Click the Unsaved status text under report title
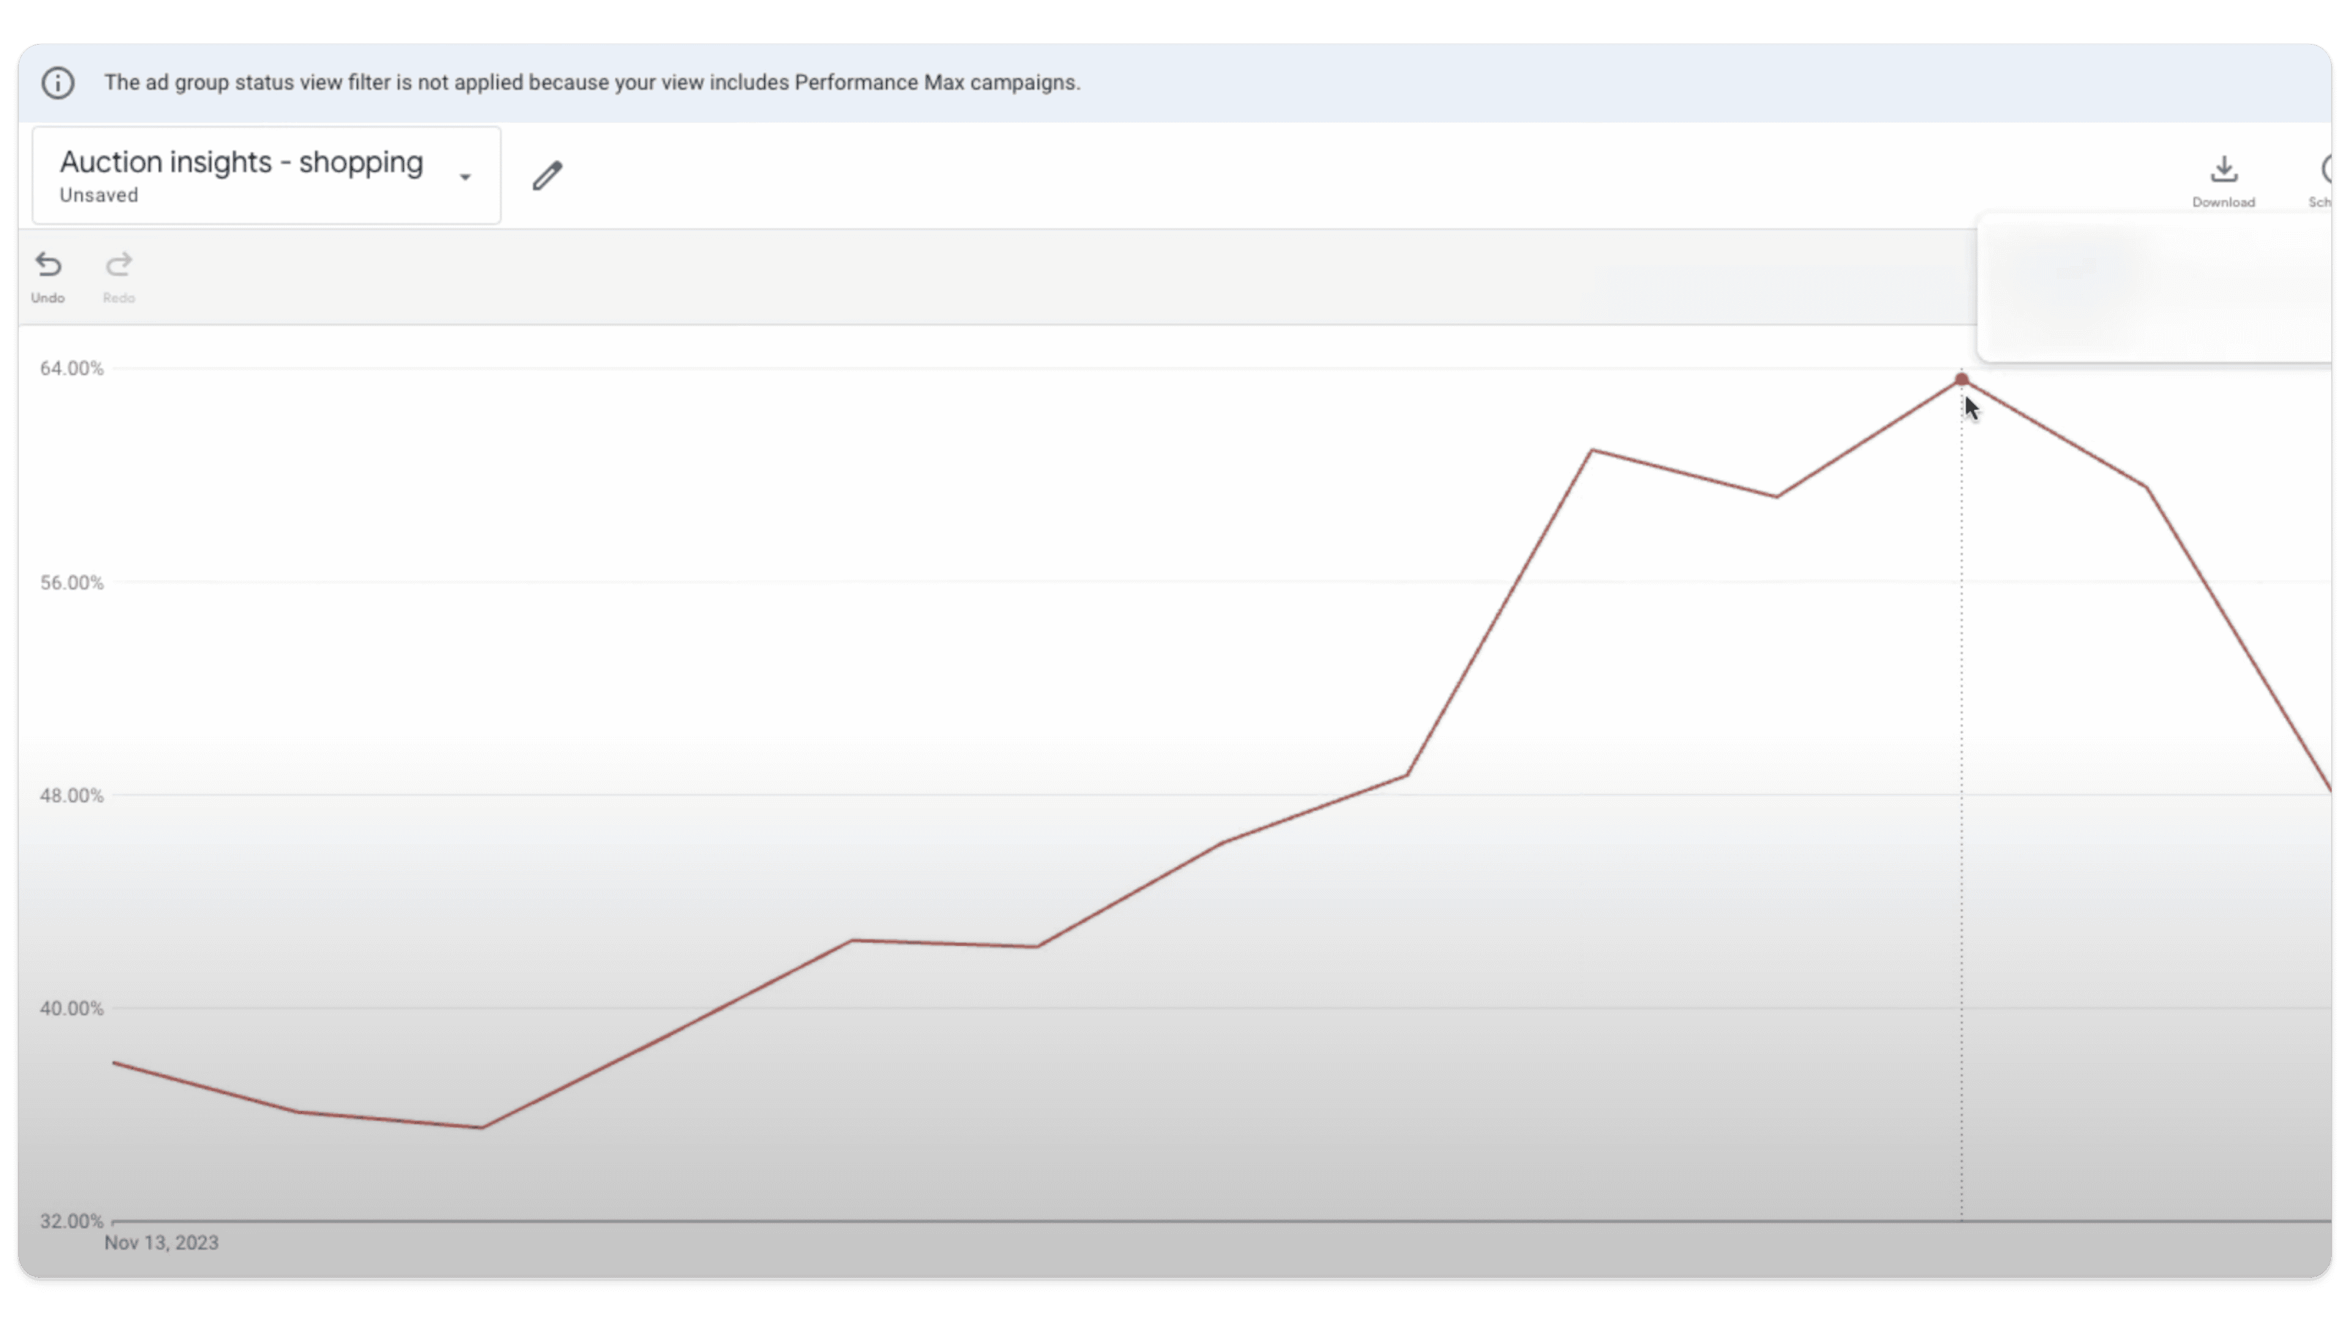2350x1322 pixels. pos(99,195)
